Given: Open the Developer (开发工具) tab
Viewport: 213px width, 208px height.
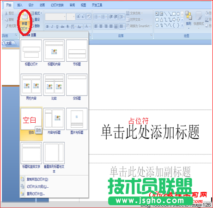Looking at the screenshot, I should 97,5.
